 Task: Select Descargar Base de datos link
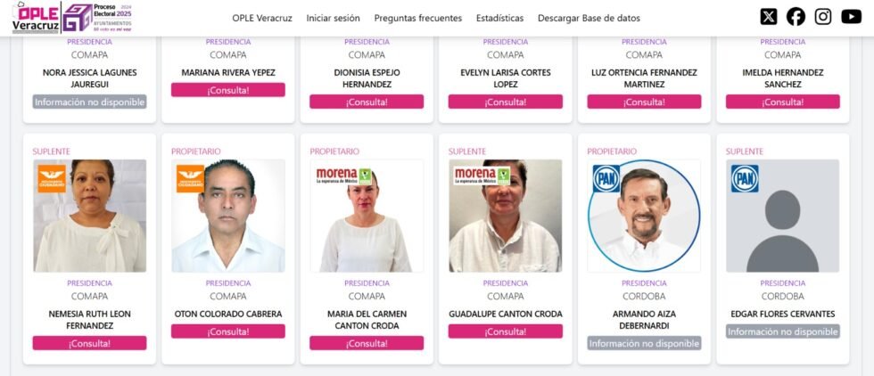[590, 18]
